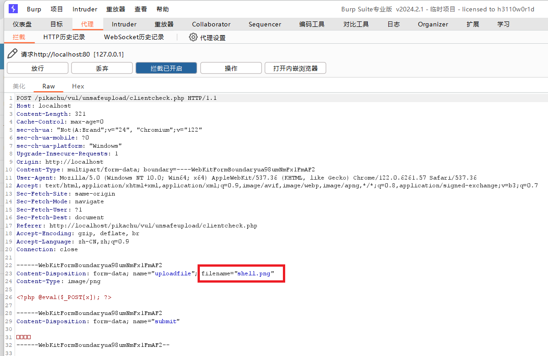
Task: Switch to the 扩展 tab
Action: point(473,24)
